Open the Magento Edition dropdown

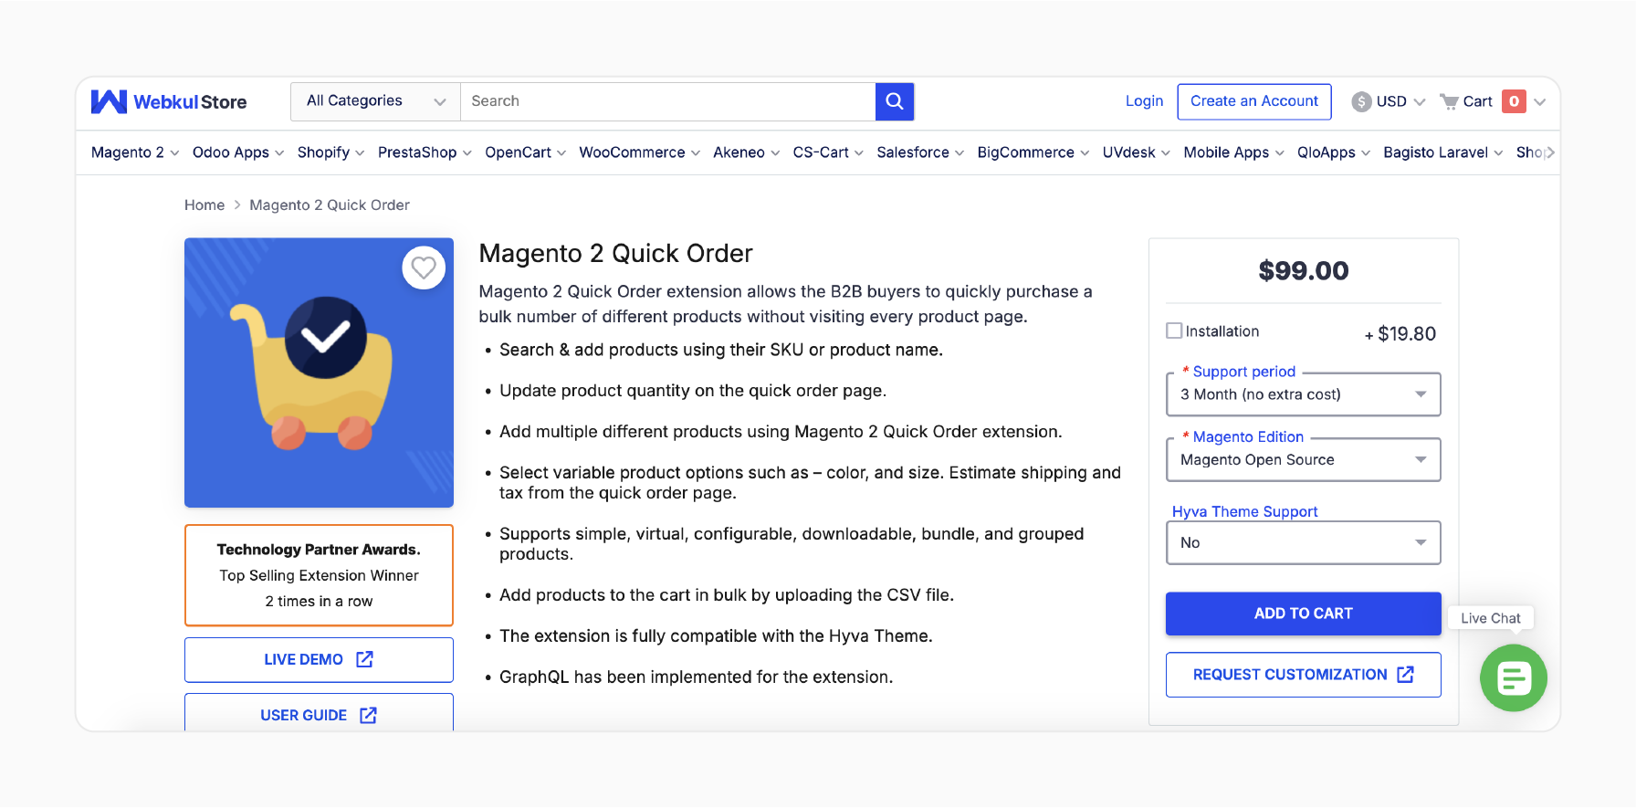[1303, 459]
